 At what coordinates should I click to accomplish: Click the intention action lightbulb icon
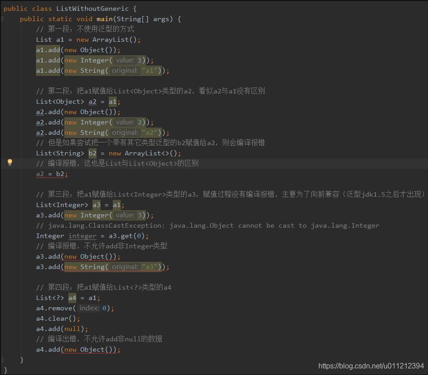10,163
